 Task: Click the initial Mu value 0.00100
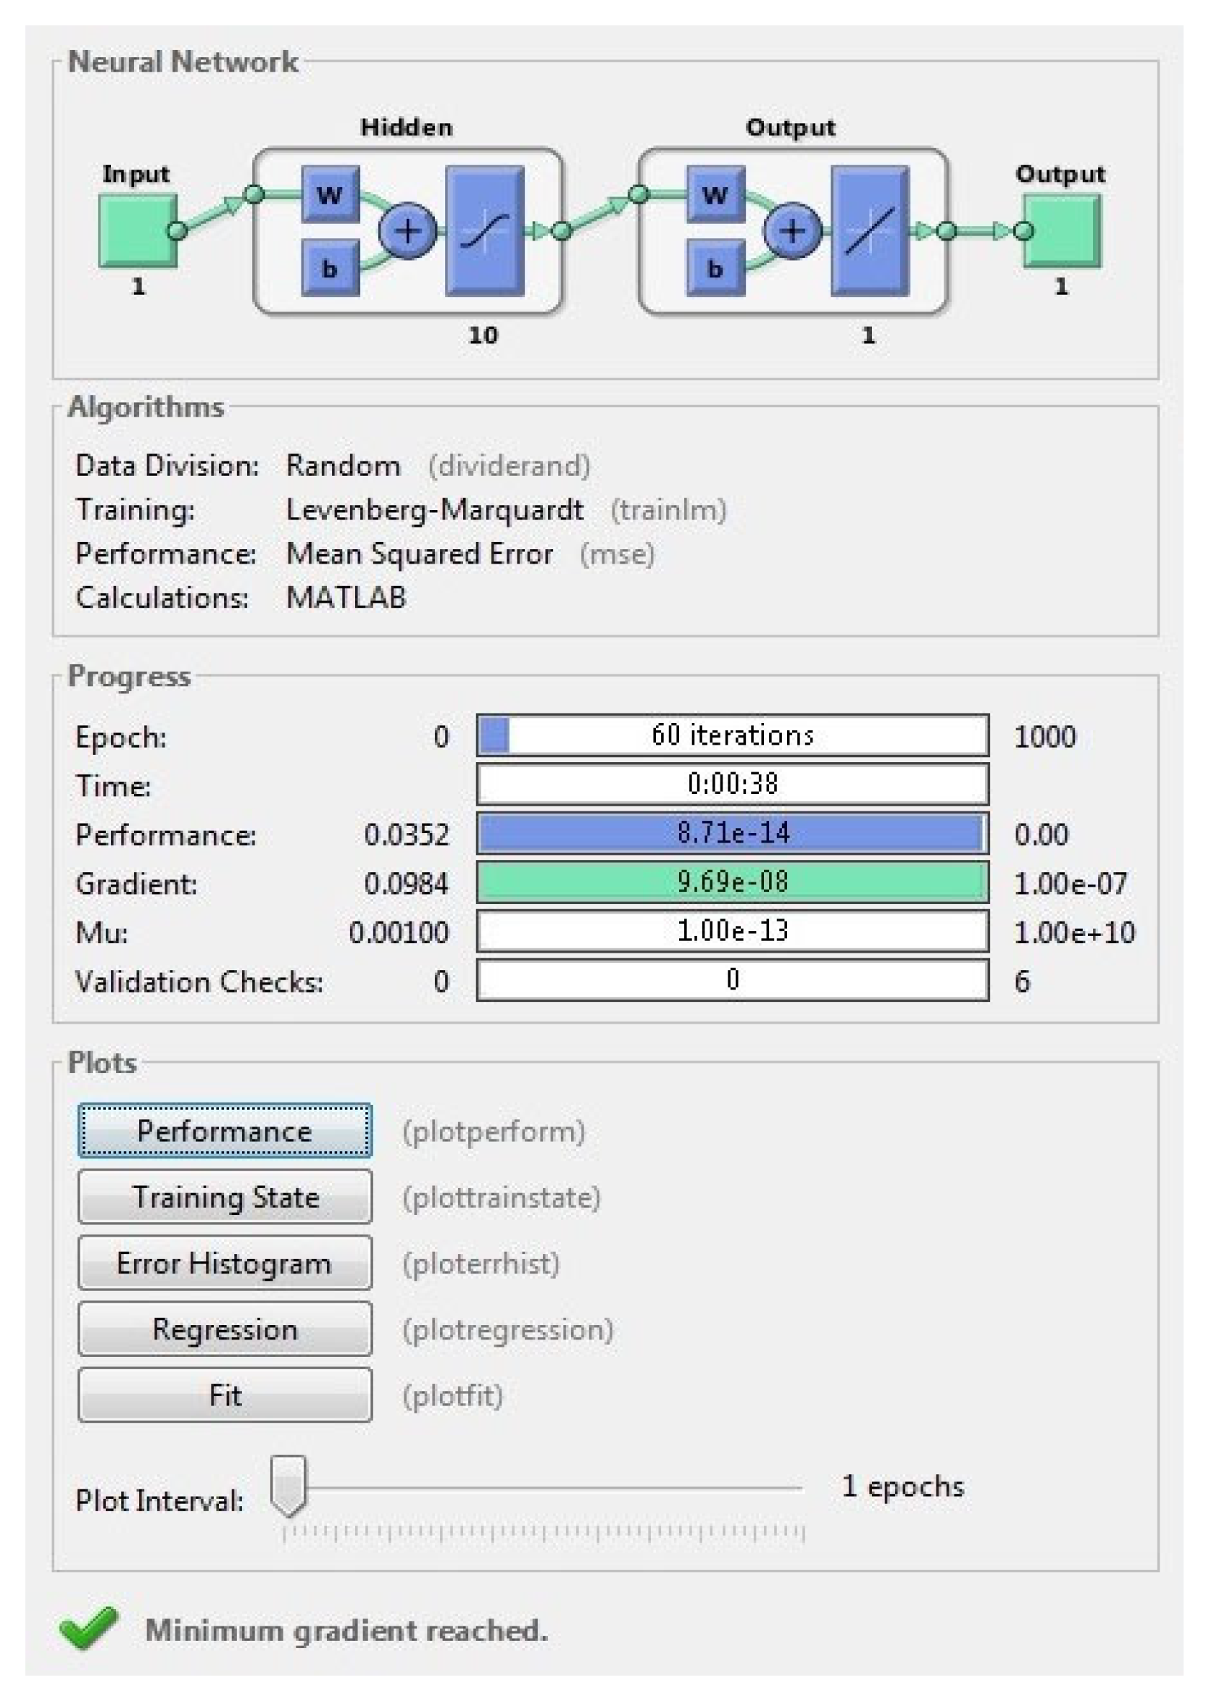(x=399, y=932)
